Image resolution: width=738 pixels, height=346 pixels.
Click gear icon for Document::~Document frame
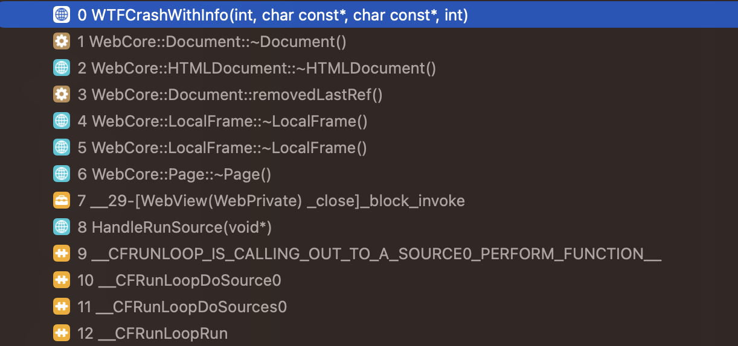tap(61, 42)
